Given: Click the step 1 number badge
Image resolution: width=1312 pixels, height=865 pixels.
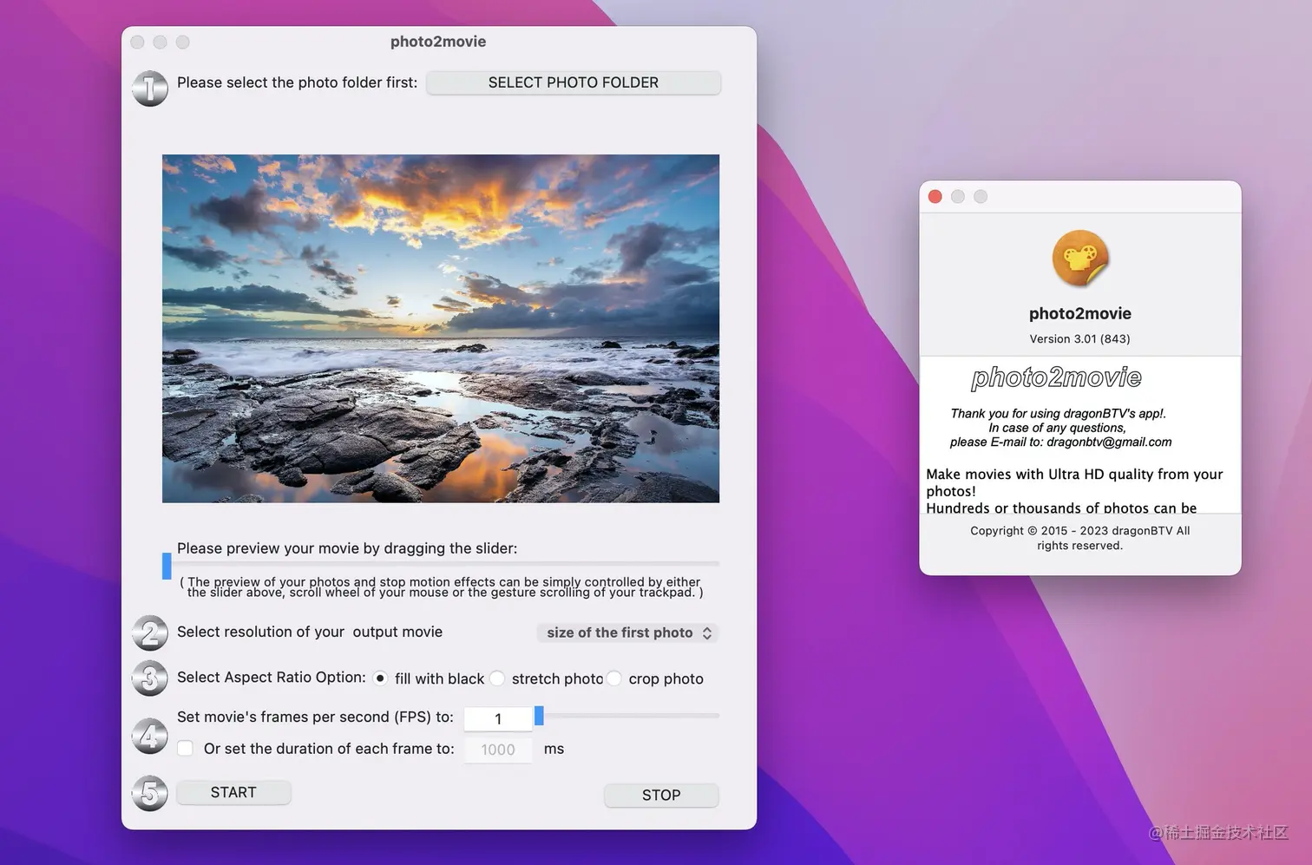Looking at the screenshot, I should click(149, 88).
